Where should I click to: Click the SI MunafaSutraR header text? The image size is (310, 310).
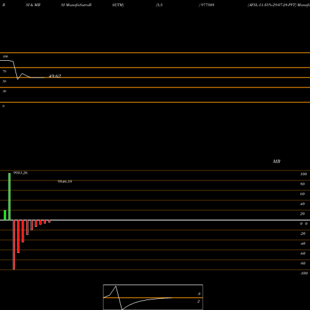tap(76, 5)
